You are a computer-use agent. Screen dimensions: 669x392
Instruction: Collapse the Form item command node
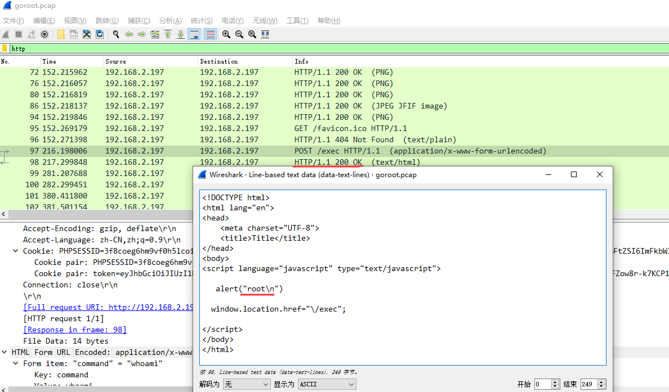[15, 363]
